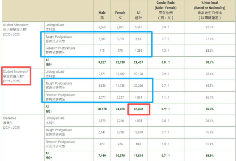The image size is (236, 161).
Task: Click the Undergraduate enrolment total 20,103
Action: coord(138,74)
